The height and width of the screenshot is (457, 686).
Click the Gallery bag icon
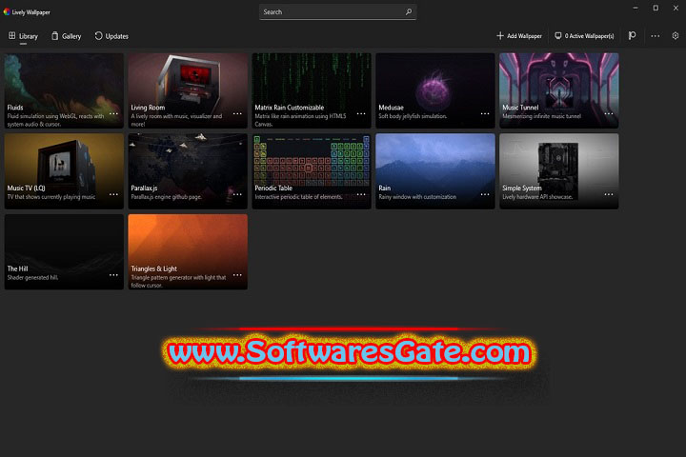point(54,36)
